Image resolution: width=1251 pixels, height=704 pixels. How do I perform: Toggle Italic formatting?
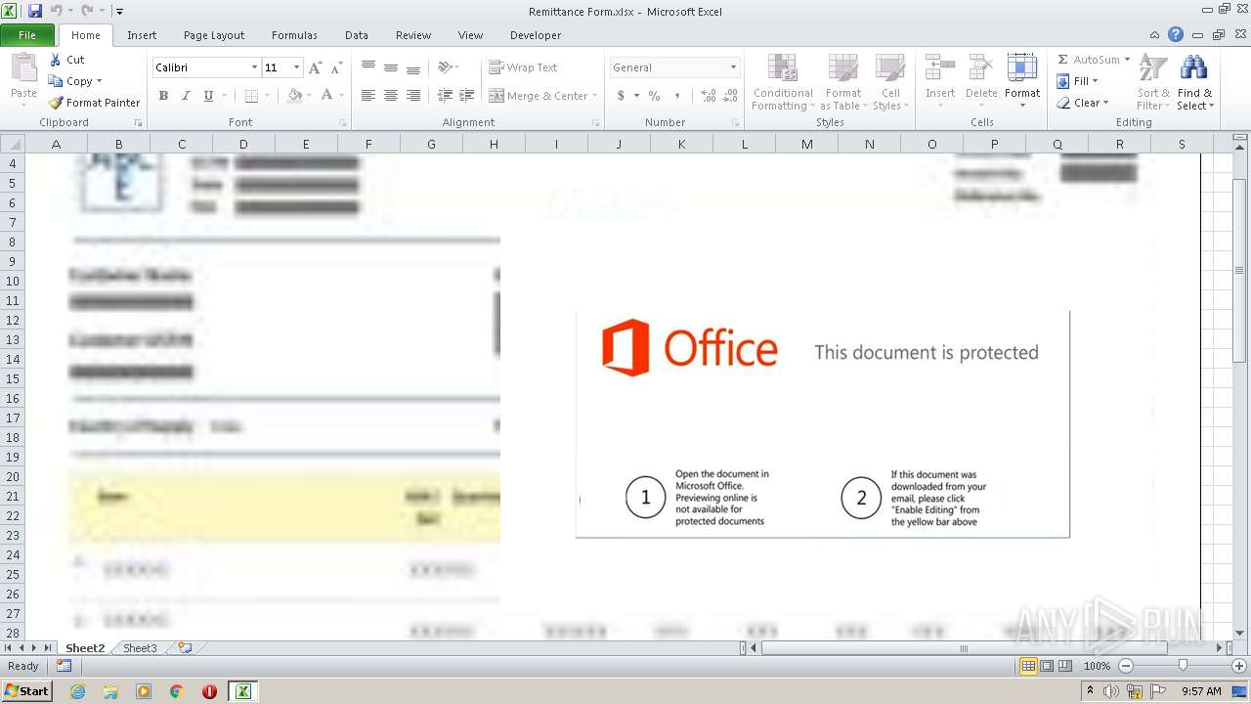coord(186,96)
